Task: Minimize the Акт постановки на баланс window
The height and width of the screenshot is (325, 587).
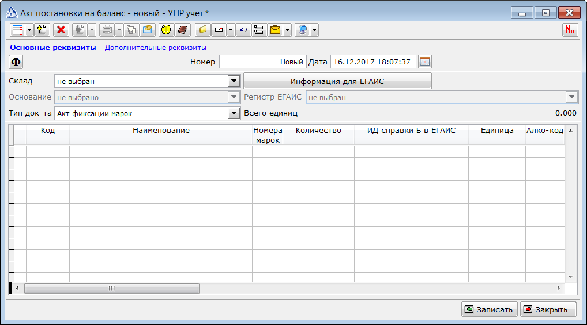Action: tap(522, 13)
